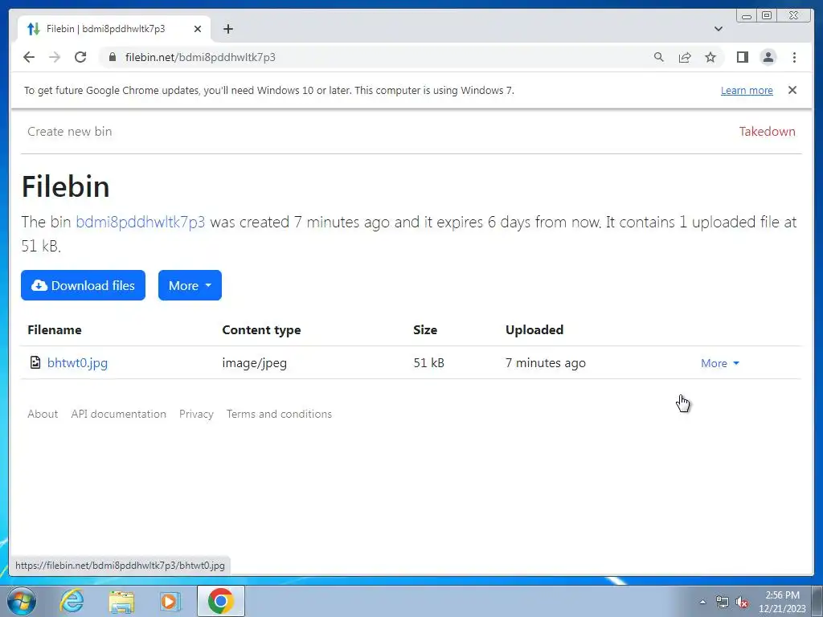Close the Filebin tab
This screenshot has height=617, width=823.
tap(198, 29)
